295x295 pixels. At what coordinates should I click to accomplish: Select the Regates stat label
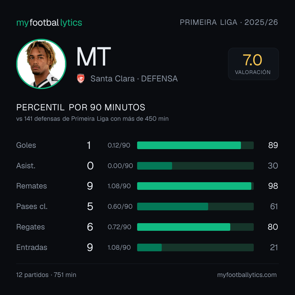click(31, 227)
